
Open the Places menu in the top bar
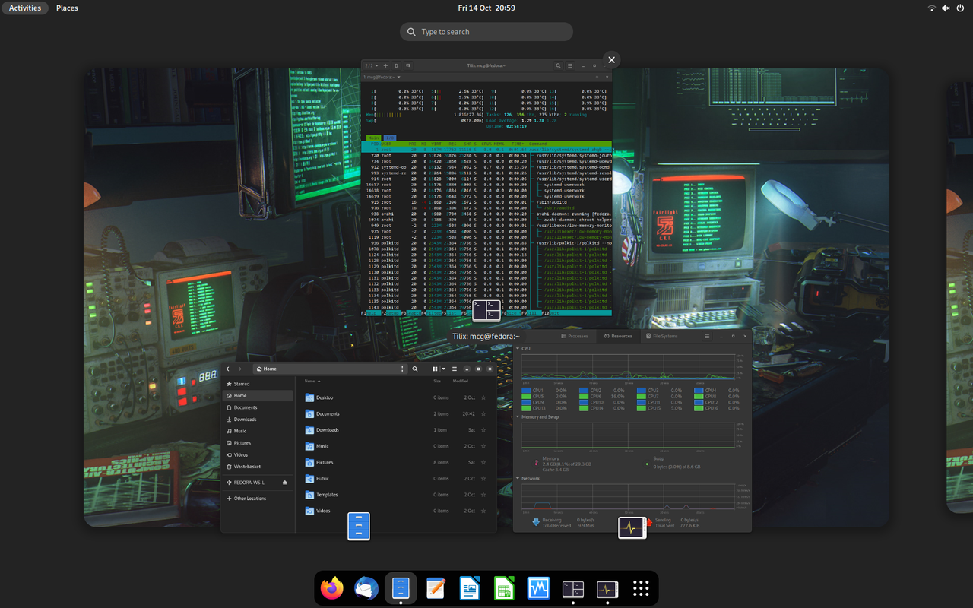coord(67,8)
